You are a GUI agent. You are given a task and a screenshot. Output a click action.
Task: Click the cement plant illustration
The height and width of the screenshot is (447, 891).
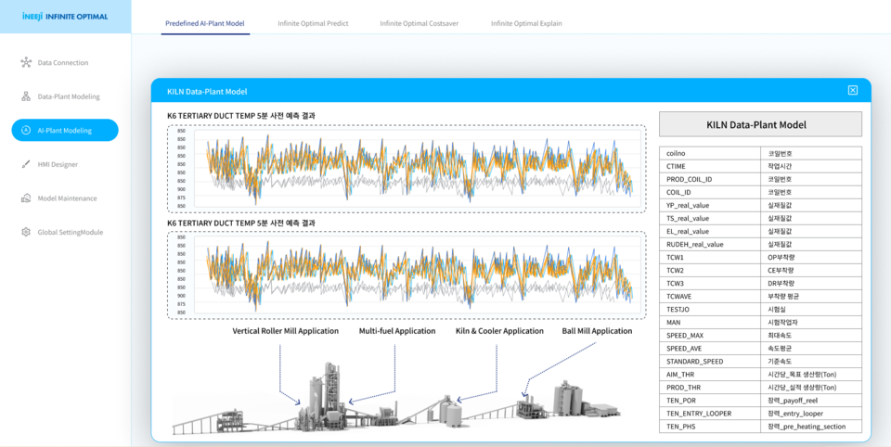coord(396,401)
